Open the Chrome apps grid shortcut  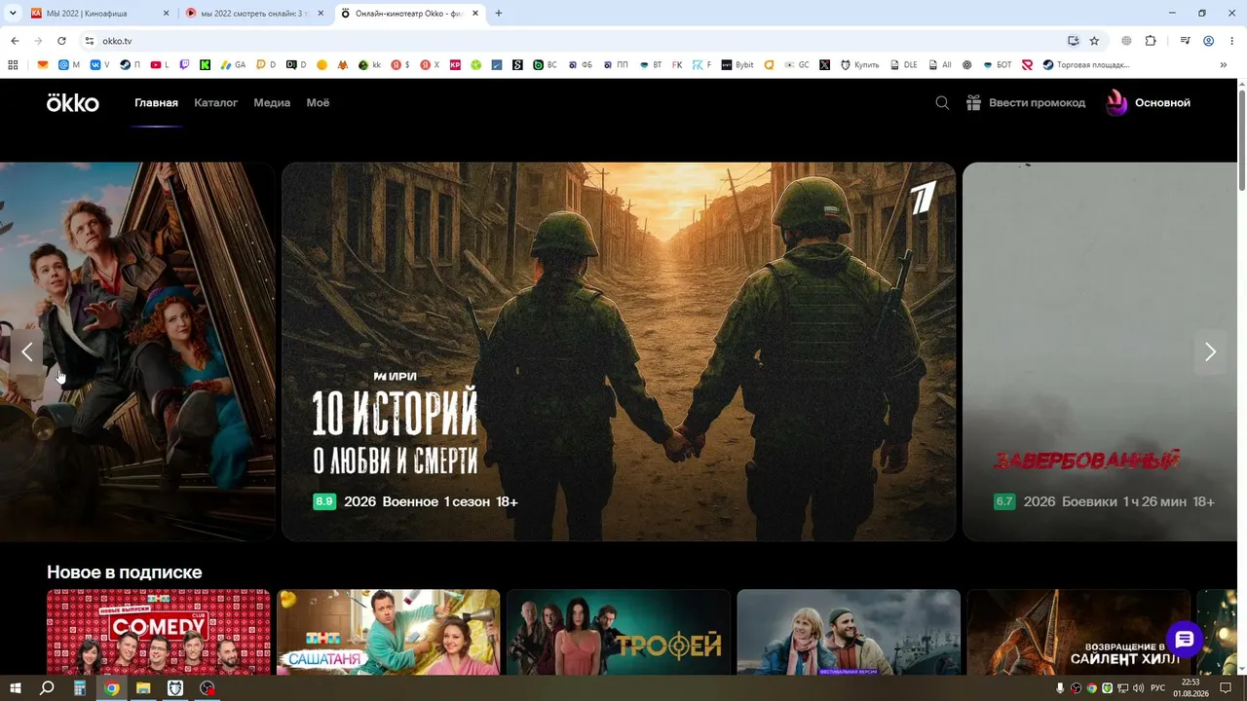click(x=13, y=65)
